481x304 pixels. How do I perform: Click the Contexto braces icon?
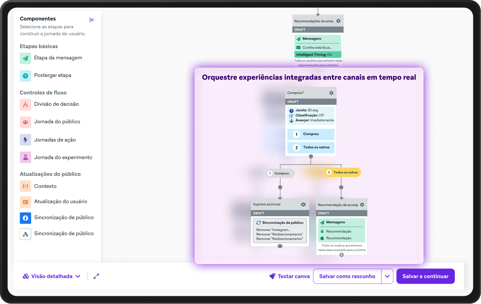[x=25, y=186]
